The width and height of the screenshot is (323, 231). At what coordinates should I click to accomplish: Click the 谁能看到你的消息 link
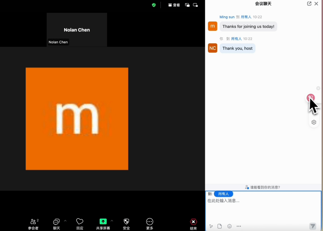pyautogui.click(x=263, y=187)
